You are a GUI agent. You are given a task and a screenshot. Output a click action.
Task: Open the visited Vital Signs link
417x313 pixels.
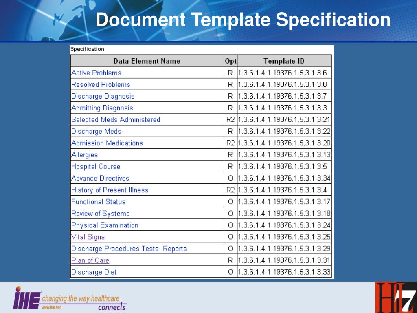click(x=88, y=237)
